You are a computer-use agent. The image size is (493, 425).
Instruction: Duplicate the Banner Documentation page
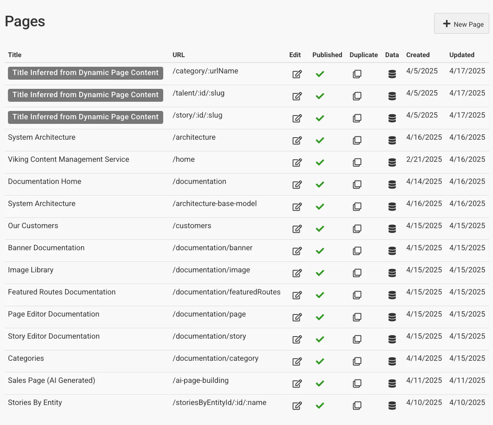pyautogui.click(x=357, y=251)
